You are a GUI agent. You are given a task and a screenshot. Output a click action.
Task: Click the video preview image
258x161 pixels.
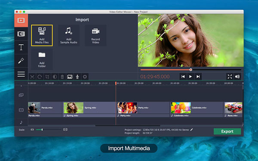point(190,40)
